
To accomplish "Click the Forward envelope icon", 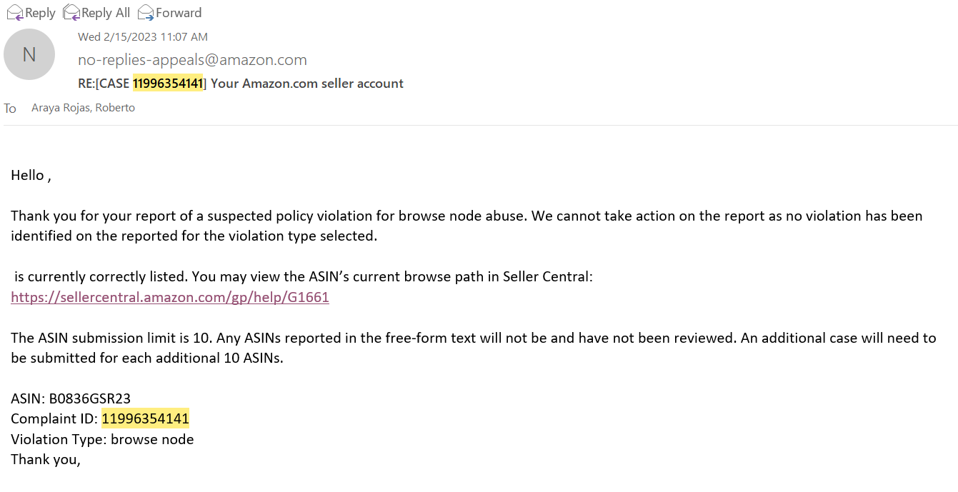I will click(x=146, y=12).
